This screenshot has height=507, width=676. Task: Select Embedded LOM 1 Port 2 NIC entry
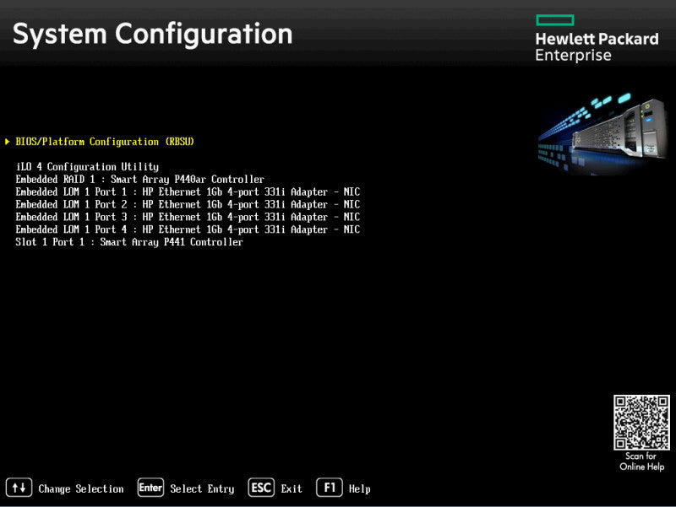pos(188,204)
